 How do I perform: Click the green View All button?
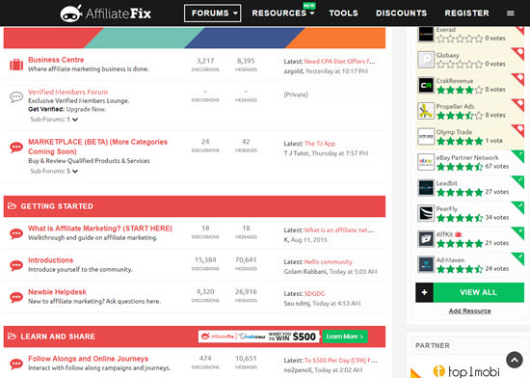pyautogui.click(x=478, y=292)
